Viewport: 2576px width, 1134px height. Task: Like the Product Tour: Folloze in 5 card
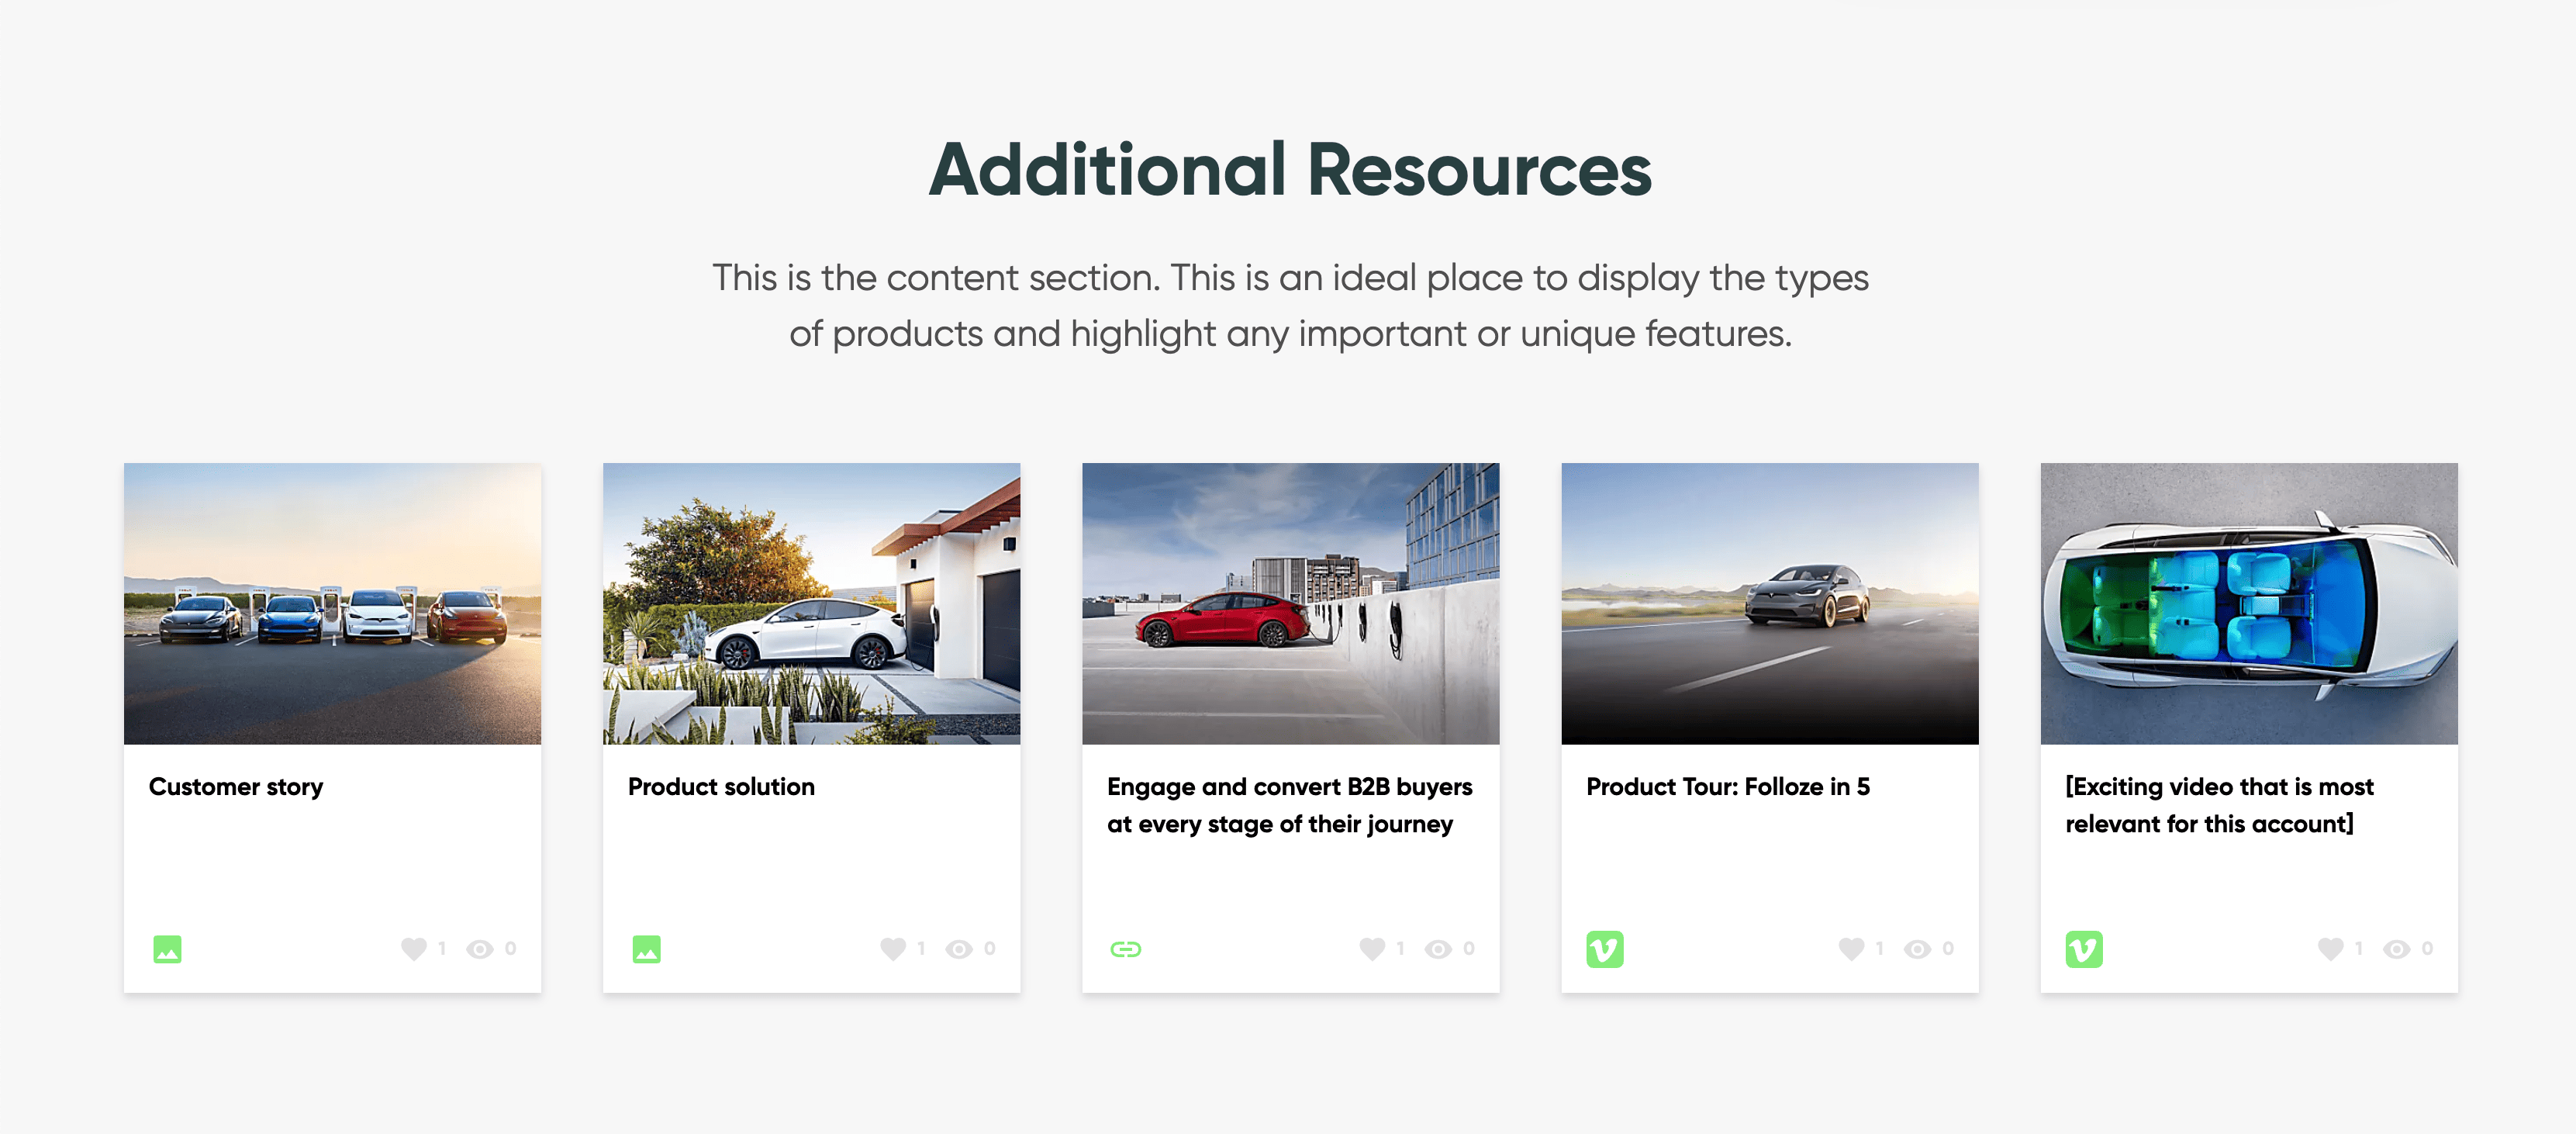[1850, 948]
